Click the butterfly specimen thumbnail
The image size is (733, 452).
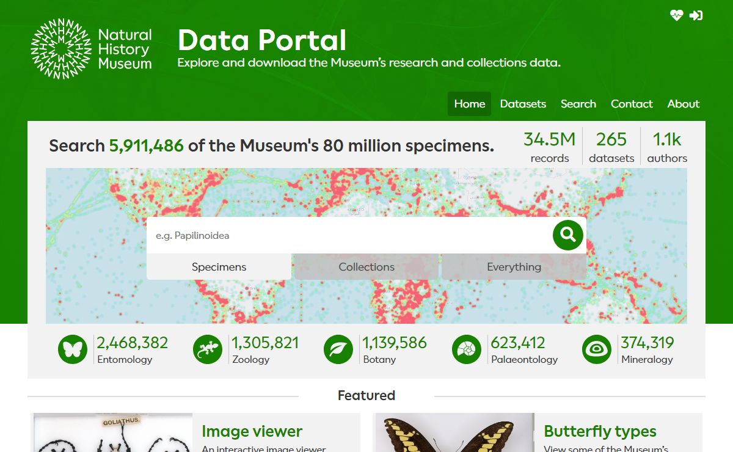click(x=454, y=432)
